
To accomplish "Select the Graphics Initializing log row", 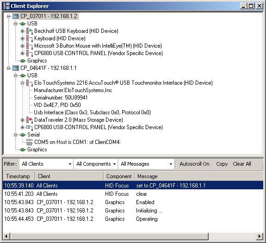I will (133, 211).
